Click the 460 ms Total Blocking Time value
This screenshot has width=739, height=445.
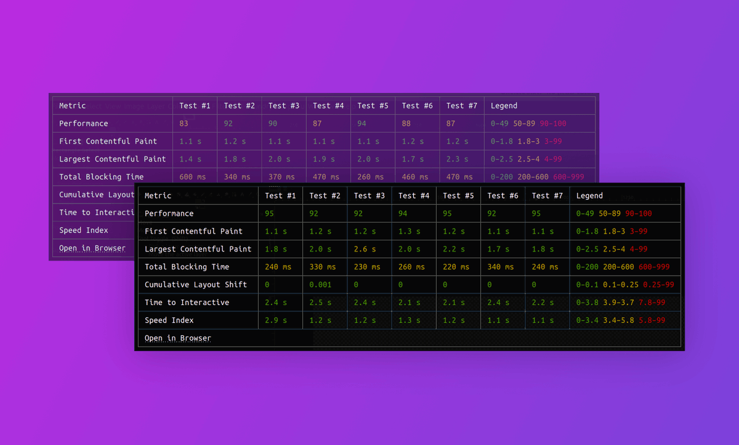(x=415, y=177)
